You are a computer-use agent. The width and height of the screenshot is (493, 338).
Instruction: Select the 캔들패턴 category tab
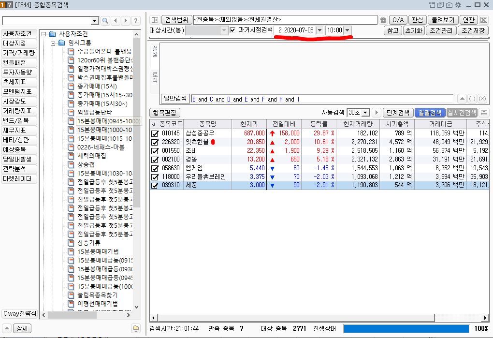point(19,62)
